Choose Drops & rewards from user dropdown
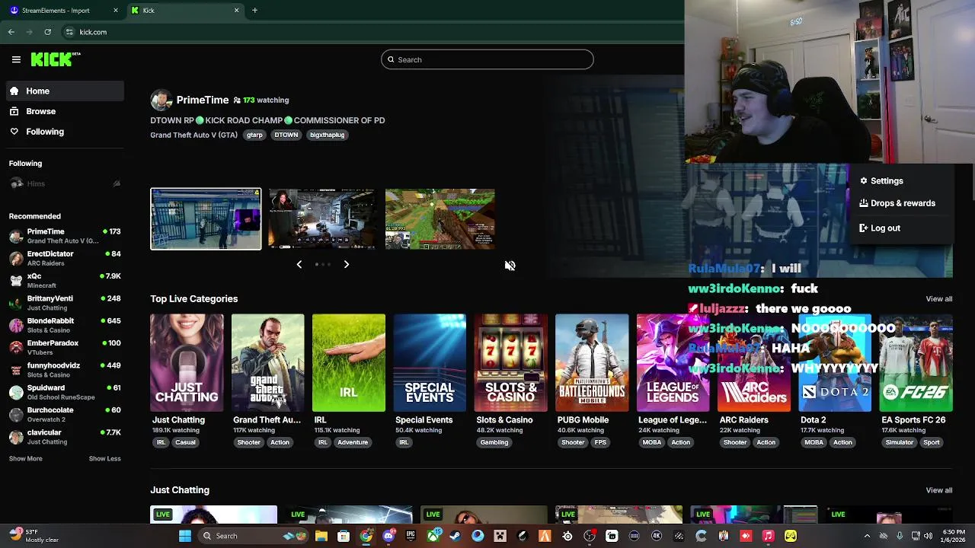The width and height of the screenshot is (975, 548). (x=901, y=203)
